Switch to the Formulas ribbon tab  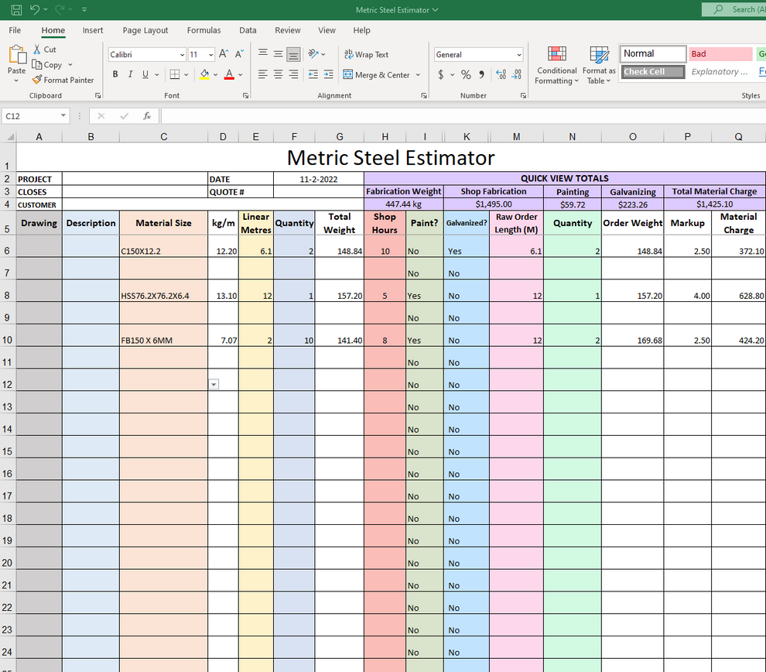click(203, 30)
